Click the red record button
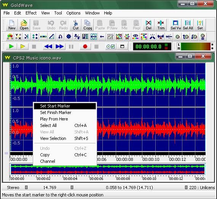Screen dimensions: 217x199 click(x=85, y=47)
